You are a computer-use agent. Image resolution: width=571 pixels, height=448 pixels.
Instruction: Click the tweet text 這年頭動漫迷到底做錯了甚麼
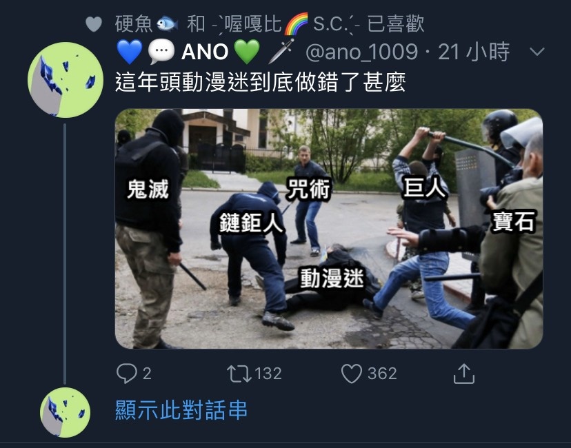[261, 82]
